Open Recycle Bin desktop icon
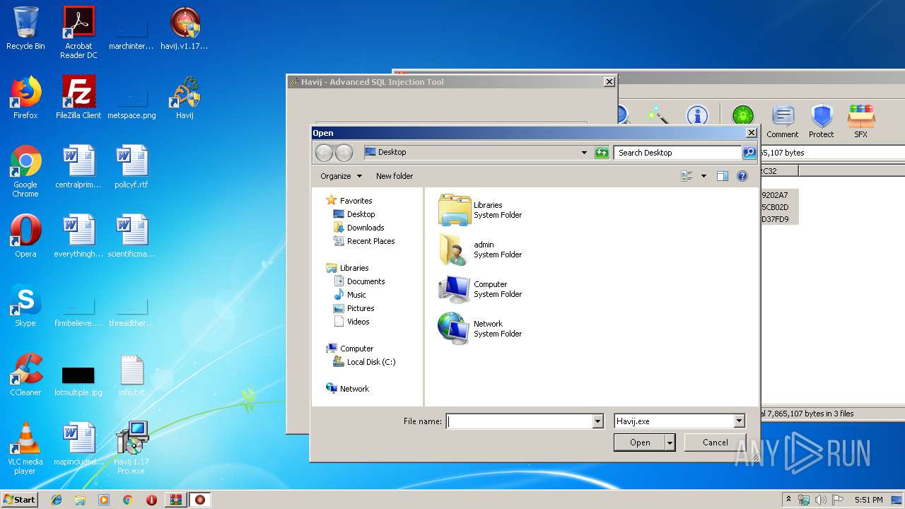Viewport: 905px width, 509px height. (25, 28)
